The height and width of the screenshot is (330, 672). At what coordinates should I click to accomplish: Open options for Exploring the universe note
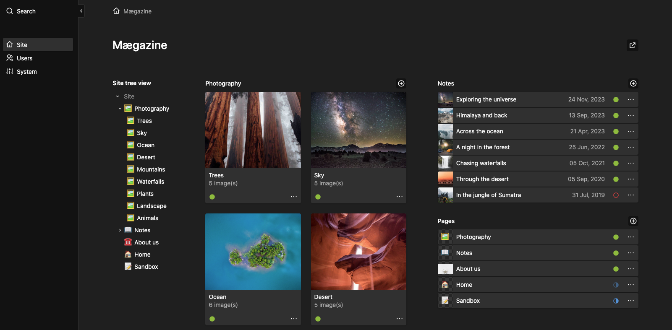[x=630, y=99]
